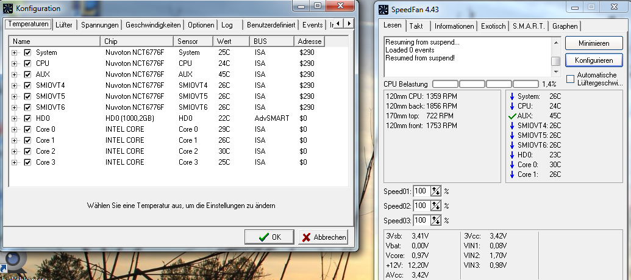Click the Name column header

tap(55, 41)
